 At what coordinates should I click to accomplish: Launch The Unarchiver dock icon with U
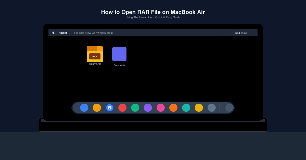pyautogui.click(x=110, y=108)
